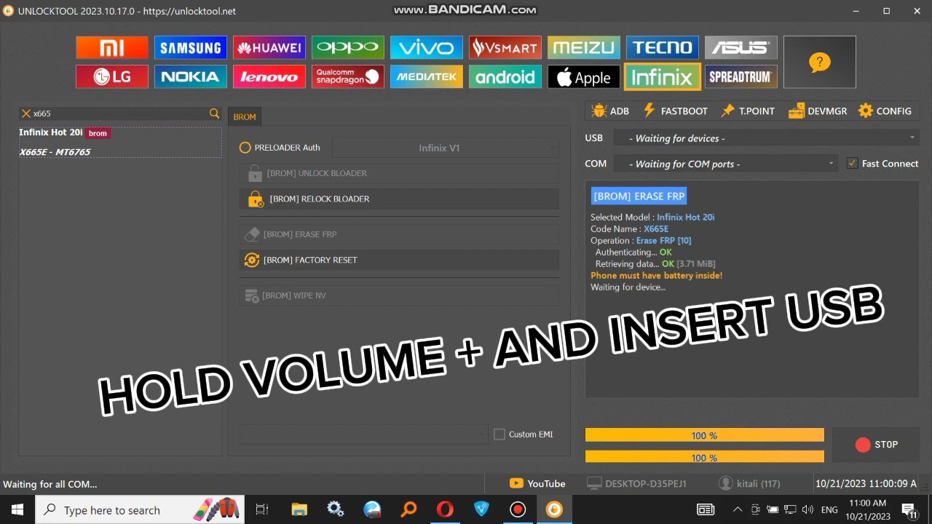Stop the running operation
The width and height of the screenshot is (932, 524).
coord(876,445)
